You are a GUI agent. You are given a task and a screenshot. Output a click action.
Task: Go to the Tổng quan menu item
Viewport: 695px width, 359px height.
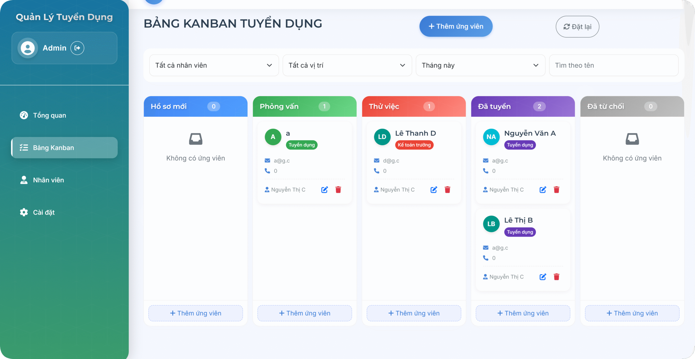click(x=49, y=115)
